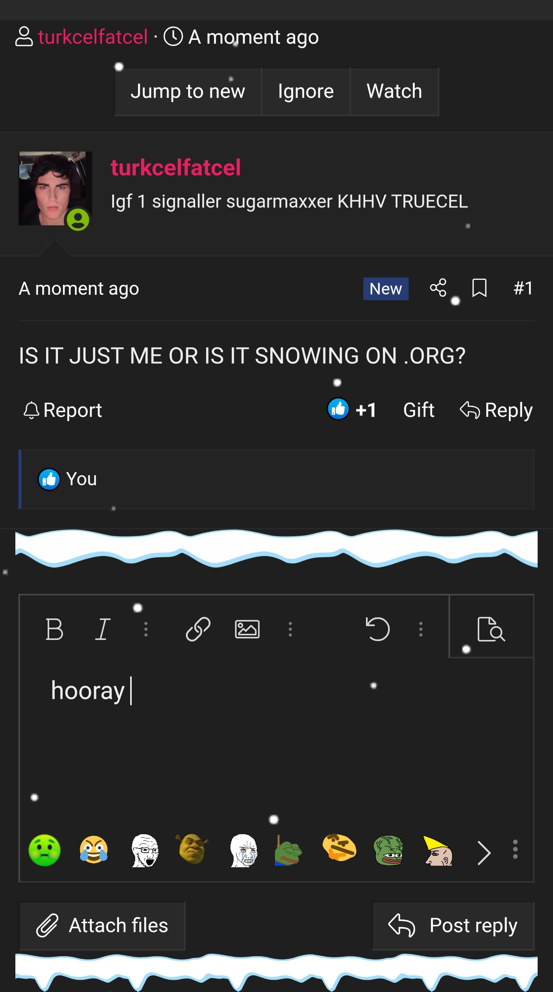Insert the Shrek face emoji
The image size is (553, 992).
pos(192,850)
